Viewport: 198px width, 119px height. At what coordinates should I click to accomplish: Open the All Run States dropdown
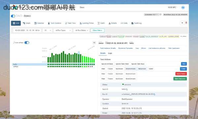click(81, 30)
